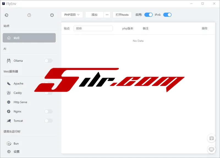The width and height of the screenshot is (220, 158).
Task: Toggle the Tomcat service switch
Action: [x=49, y=121]
